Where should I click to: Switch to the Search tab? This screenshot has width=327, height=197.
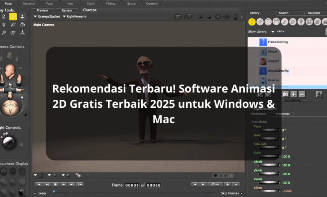tap(283, 13)
